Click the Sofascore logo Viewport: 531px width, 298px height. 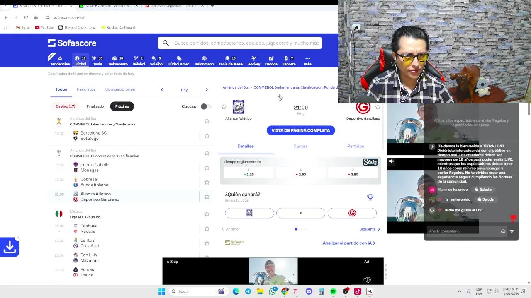coord(72,43)
